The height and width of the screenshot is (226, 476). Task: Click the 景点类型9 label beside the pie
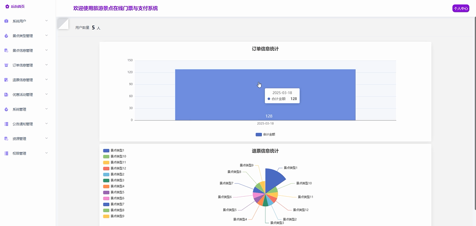click(x=246, y=165)
